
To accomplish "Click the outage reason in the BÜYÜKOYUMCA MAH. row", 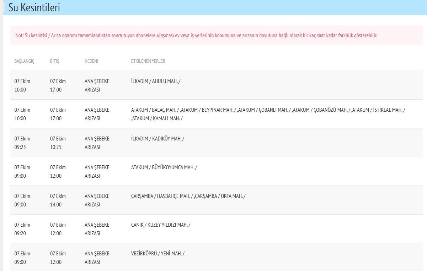I will (x=97, y=172).
